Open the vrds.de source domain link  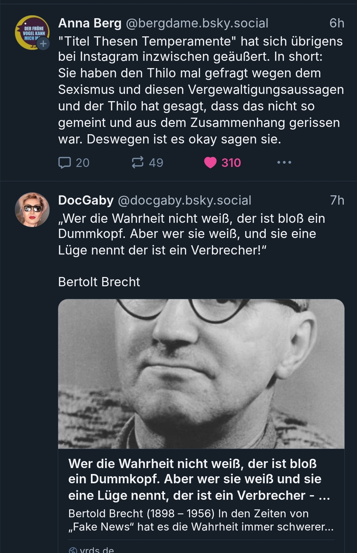97,550
